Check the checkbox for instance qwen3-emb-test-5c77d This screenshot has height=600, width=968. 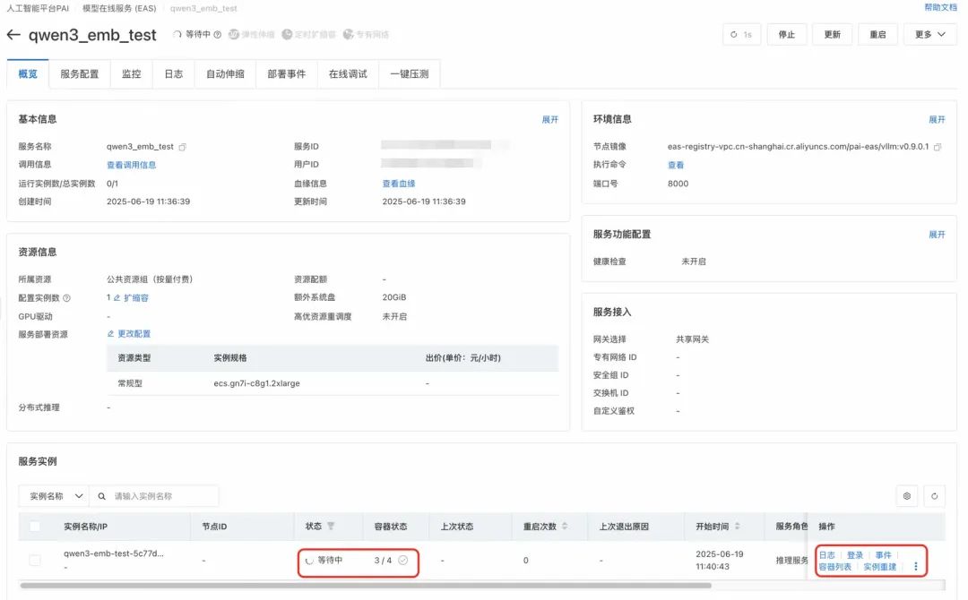point(34,559)
